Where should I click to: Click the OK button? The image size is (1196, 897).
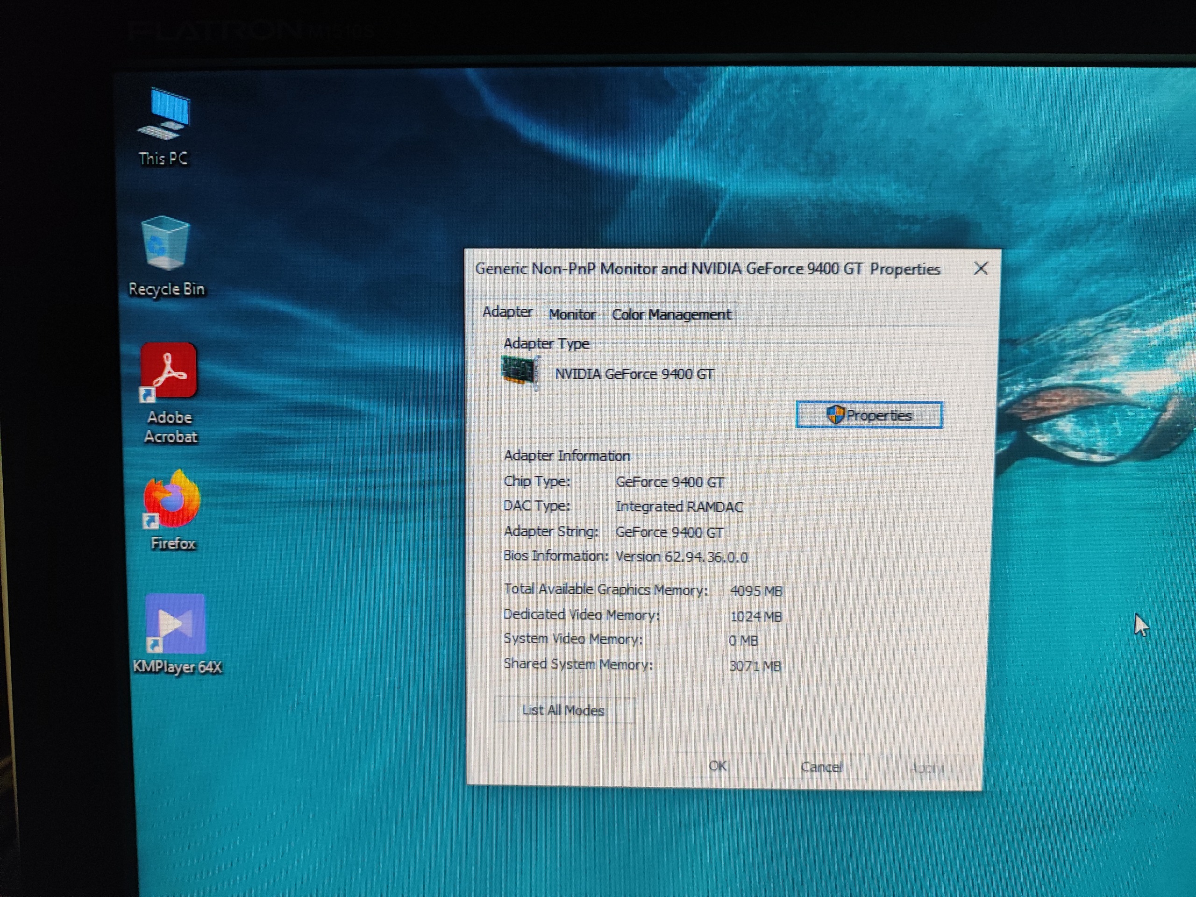click(718, 766)
